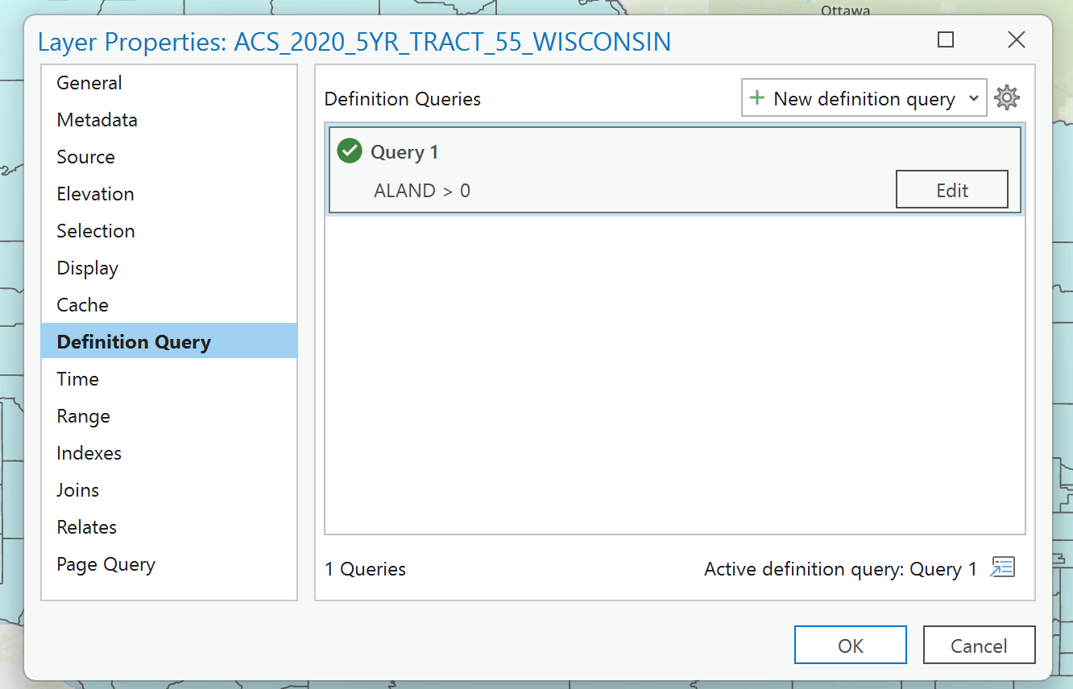Image resolution: width=1073 pixels, height=689 pixels.
Task: Open the Cache settings tab
Action: pyautogui.click(x=82, y=305)
